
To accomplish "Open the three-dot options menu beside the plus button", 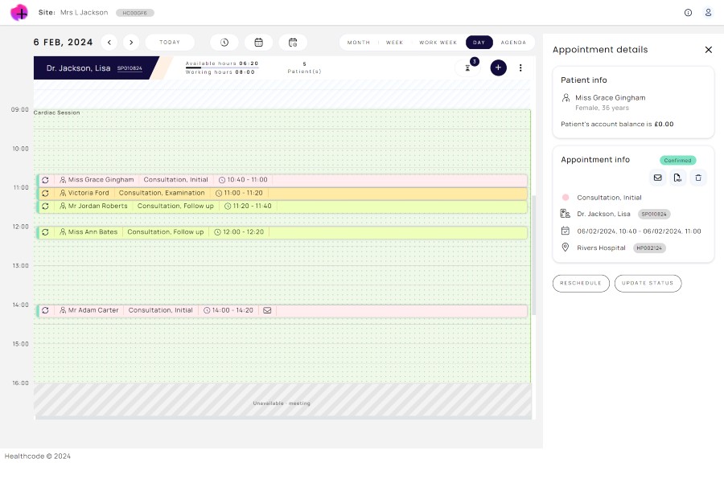I will coord(520,68).
